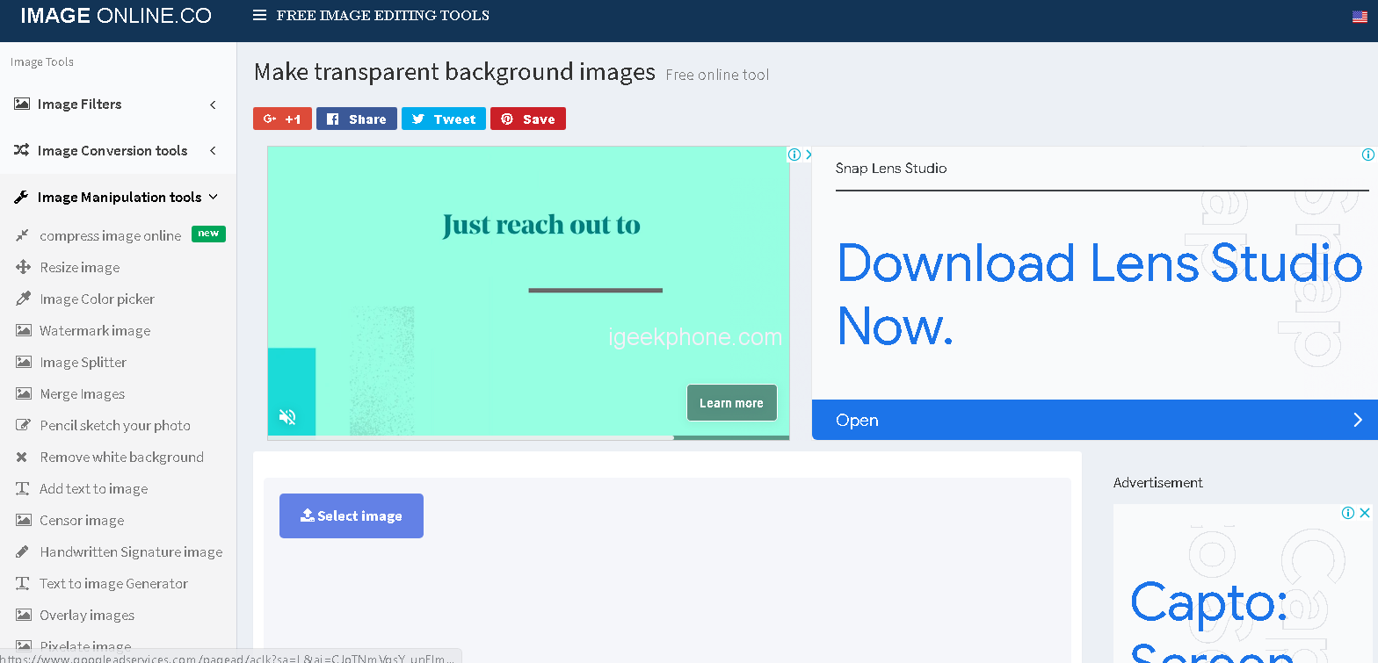1378x663 pixels.
Task: Click the Resize image arrows icon
Action: coord(23,267)
